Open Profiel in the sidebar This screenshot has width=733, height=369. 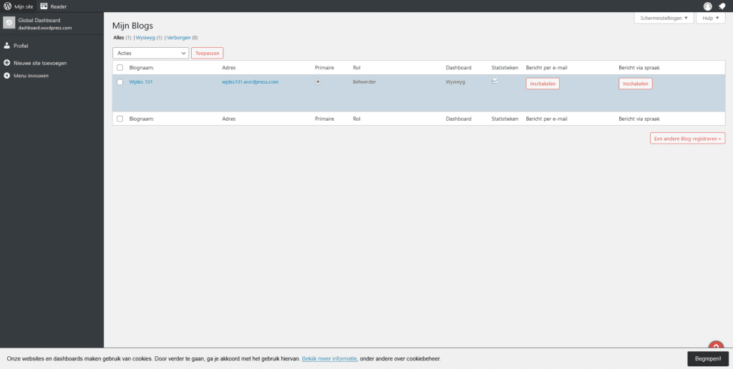[21, 46]
